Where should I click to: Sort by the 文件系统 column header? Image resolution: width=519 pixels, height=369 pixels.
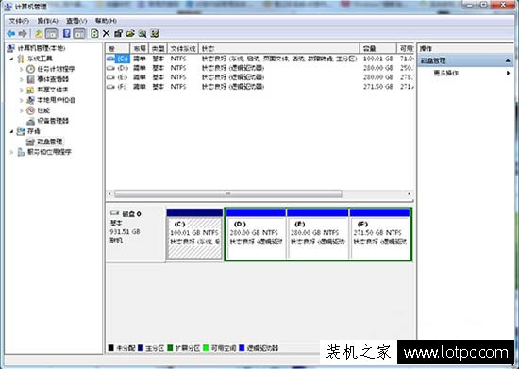[183, 49]
